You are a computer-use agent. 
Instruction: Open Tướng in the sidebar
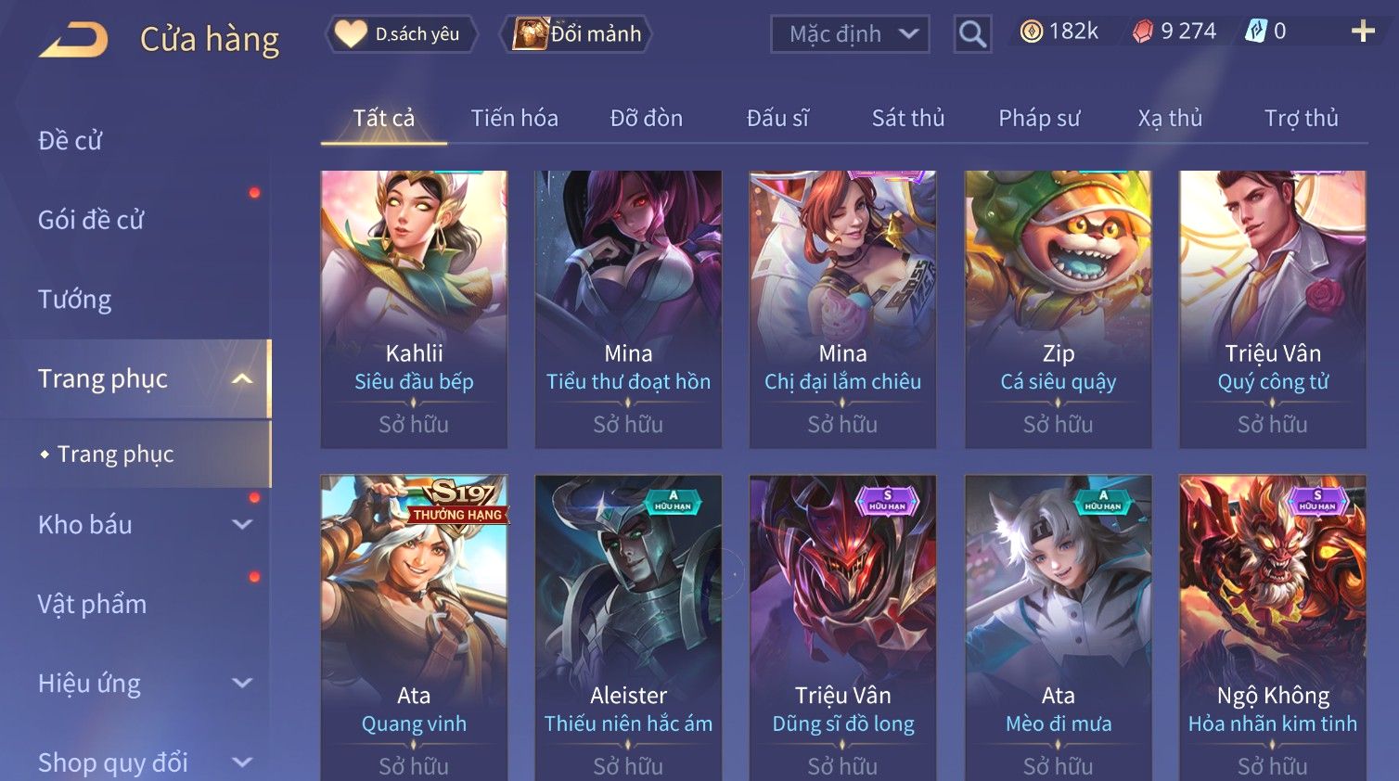[74, 300]
